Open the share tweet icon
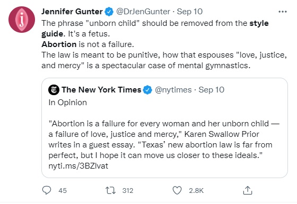The width and height of the screenshot is (297, 204). pos(248,190)
